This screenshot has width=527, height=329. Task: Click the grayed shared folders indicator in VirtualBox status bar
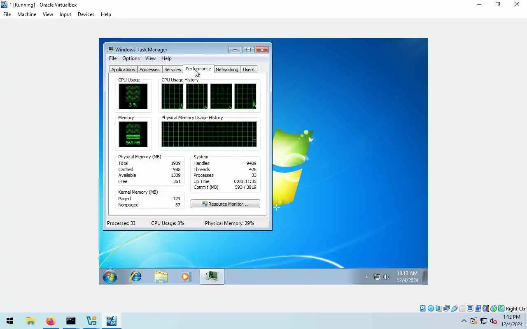pyautogui.click(x=462, y=308)
